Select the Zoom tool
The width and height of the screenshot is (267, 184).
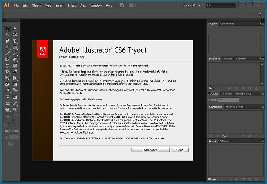click(15, 109)
